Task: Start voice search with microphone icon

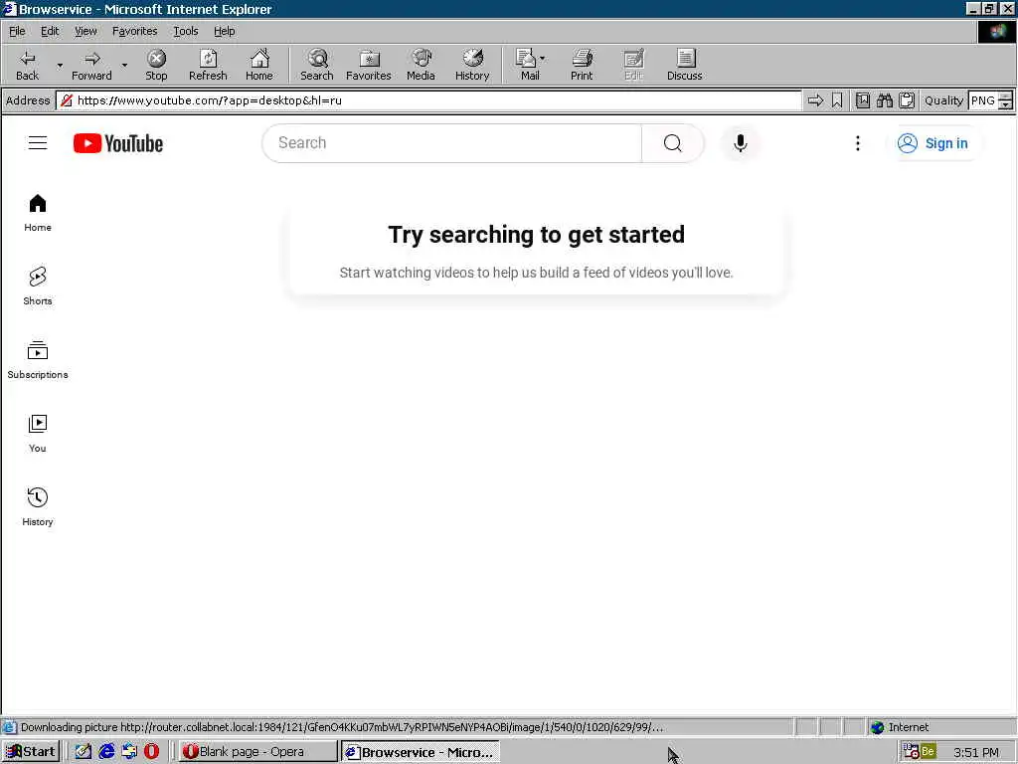Action: (x=740, y=143)
